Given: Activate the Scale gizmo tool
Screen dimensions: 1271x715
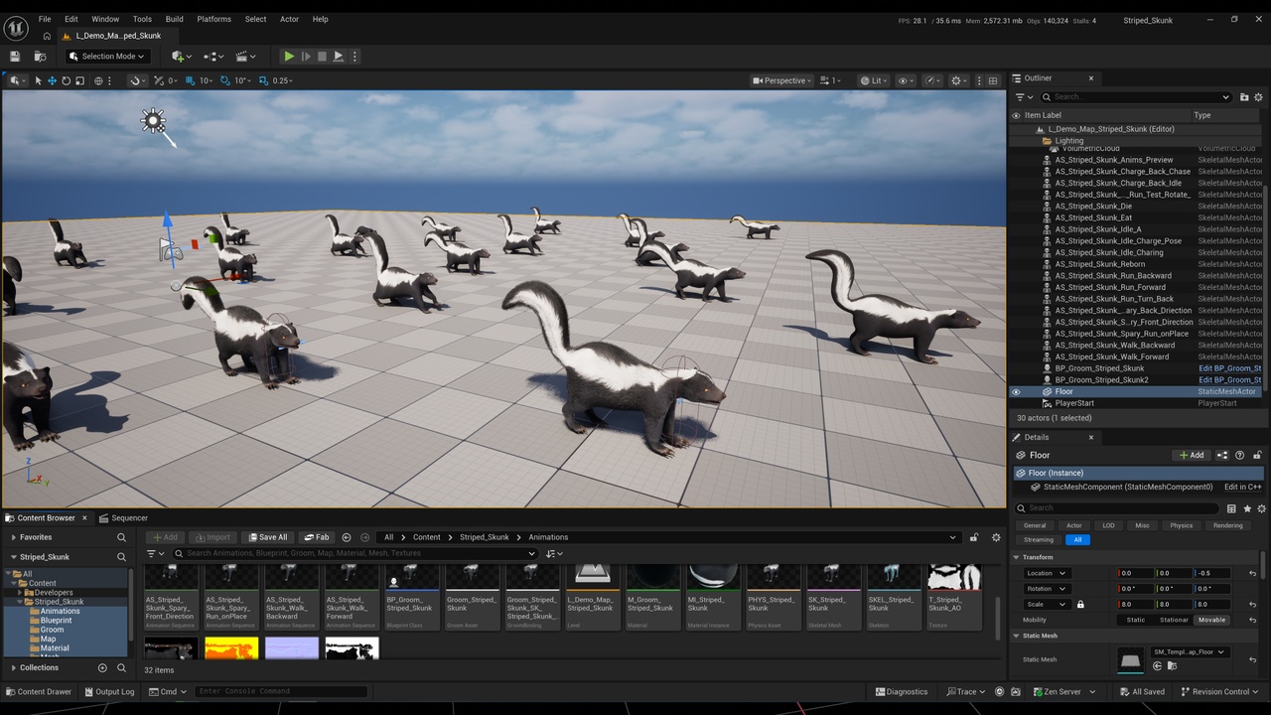Looking at the screenshot, I should pyautogui.click(x=79, y=80).
